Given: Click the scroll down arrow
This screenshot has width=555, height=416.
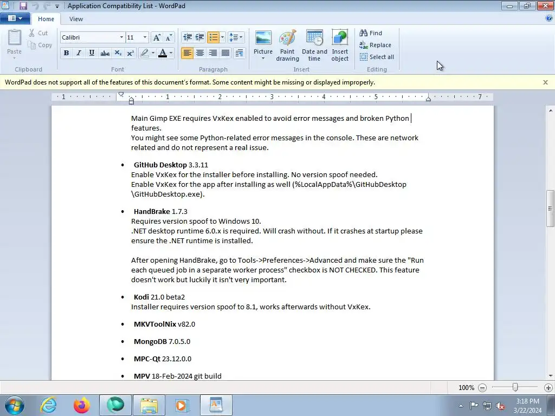Looking at the screenshot, I should [x=550, y=376].
